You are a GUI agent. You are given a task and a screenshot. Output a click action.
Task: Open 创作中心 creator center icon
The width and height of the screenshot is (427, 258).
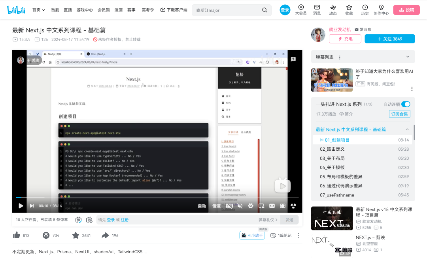coord(381,10)
